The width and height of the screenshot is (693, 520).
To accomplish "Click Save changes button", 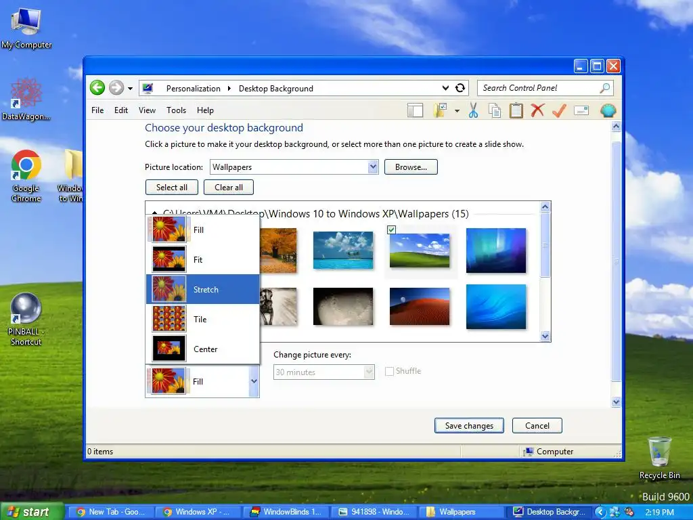I will (469, 425).
